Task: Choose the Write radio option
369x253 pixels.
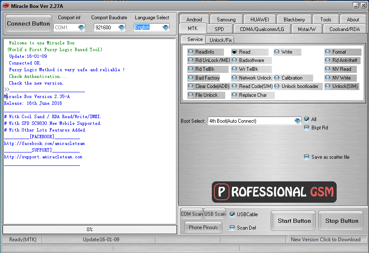Action: (287, 52)
